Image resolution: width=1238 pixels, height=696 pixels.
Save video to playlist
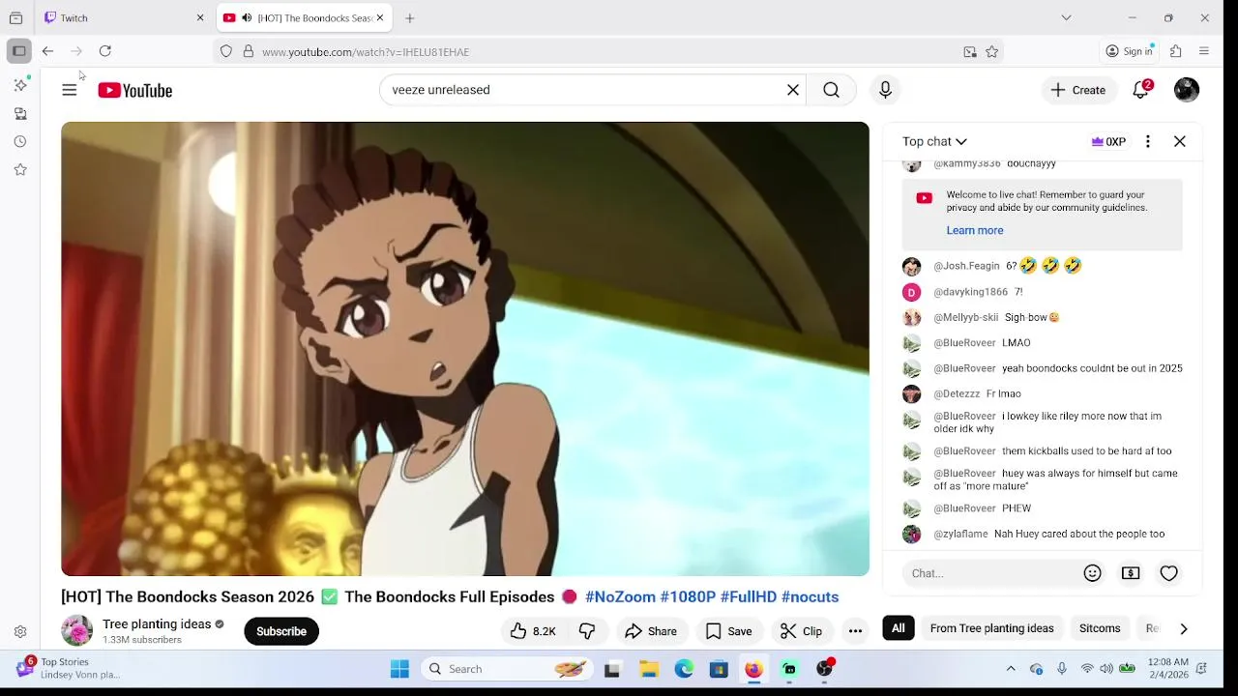(x=728, y=631)
